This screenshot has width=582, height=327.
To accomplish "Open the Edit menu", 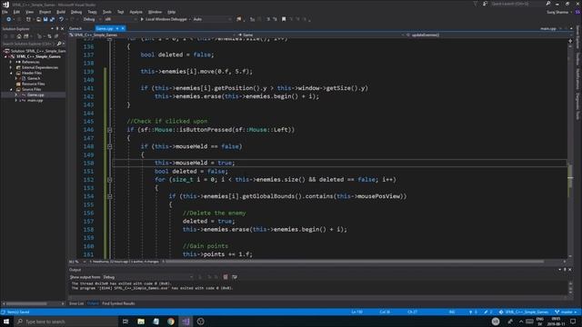I will [16, 12].
